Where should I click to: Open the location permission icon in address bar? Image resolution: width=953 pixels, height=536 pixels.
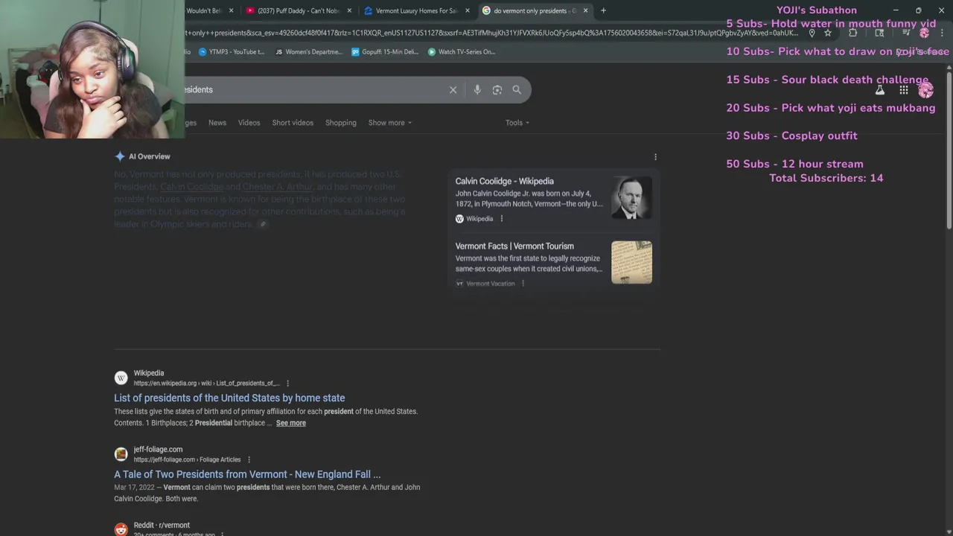coord(812,33)
